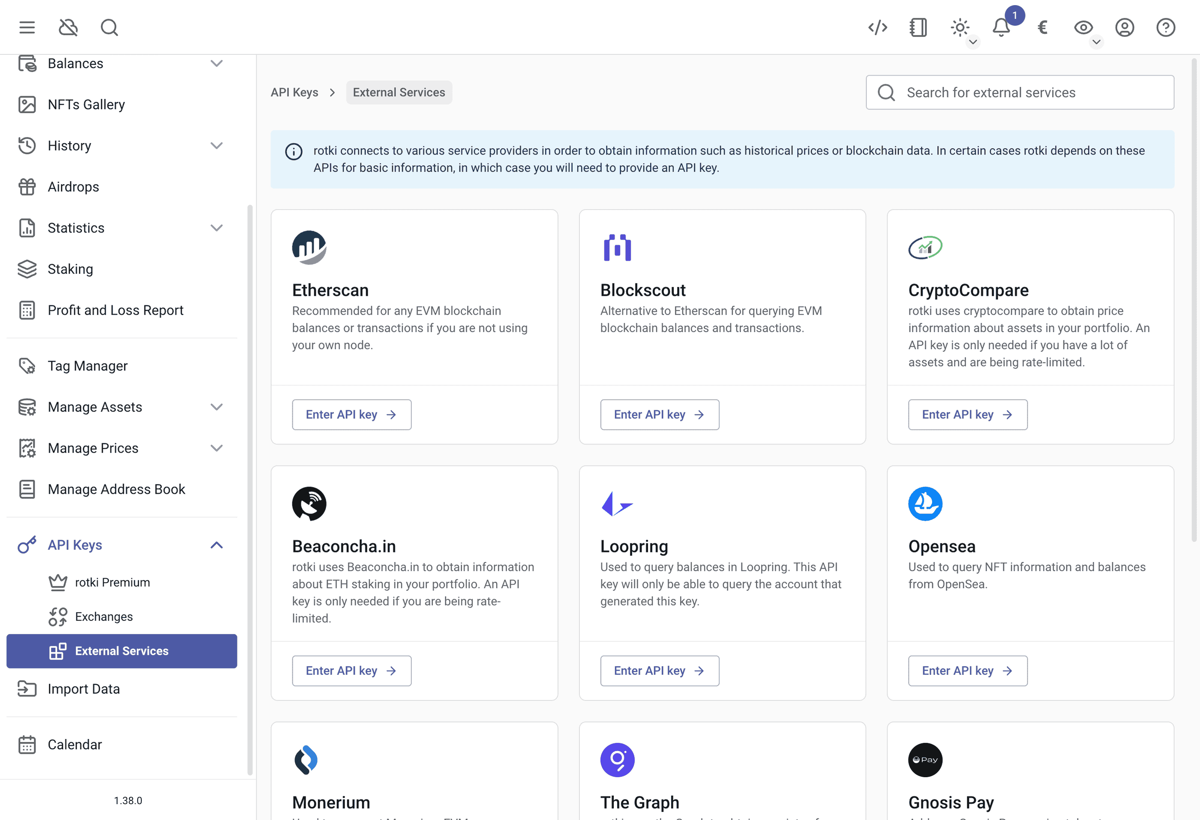The image size is (1200, 820).
Task: Click the Statistics chart icon
Action: (27, 227)
